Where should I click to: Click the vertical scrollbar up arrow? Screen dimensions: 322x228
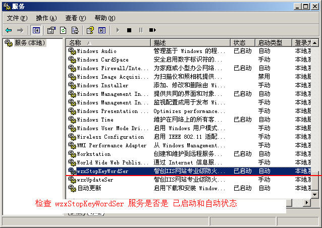[x=314, y=43]
